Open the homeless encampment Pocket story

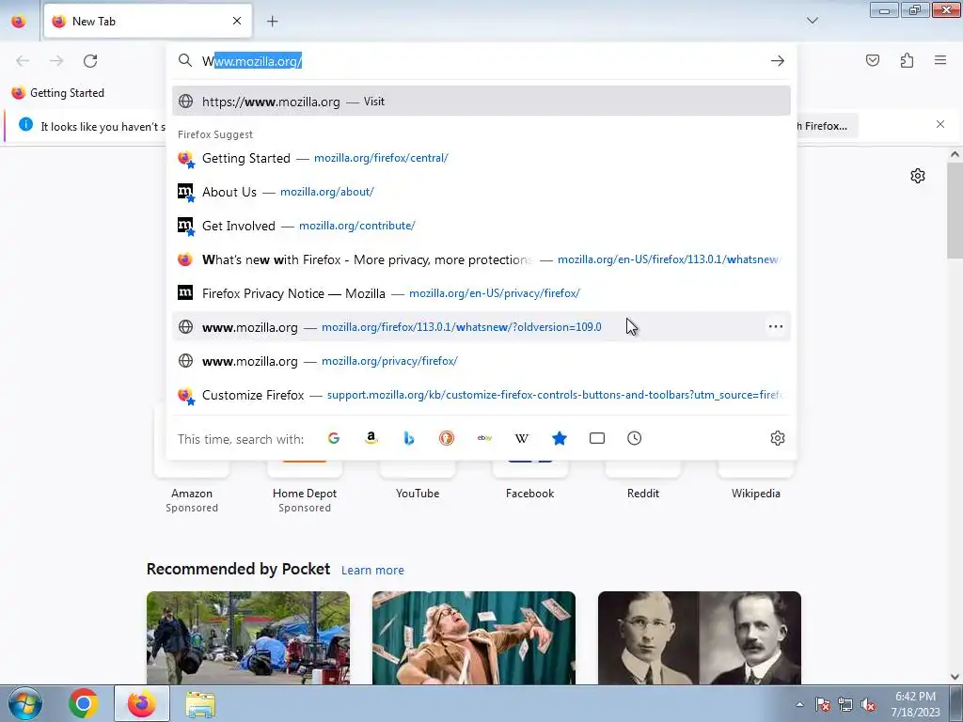(248, 638)
